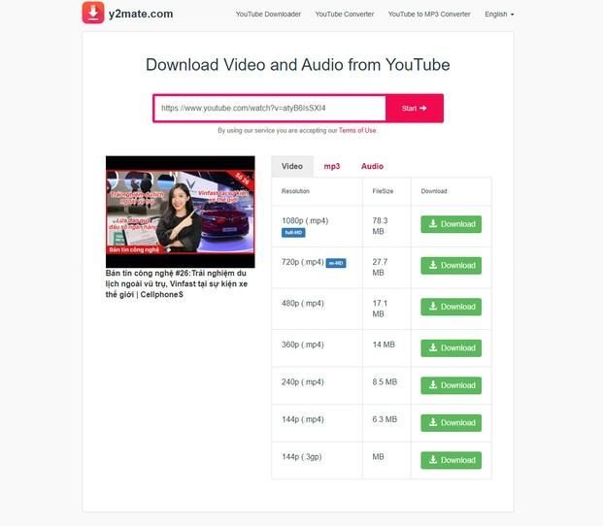Click the YouTube URL input field
This screenshot has height=526, width=603.
click(x=269, y=108)
